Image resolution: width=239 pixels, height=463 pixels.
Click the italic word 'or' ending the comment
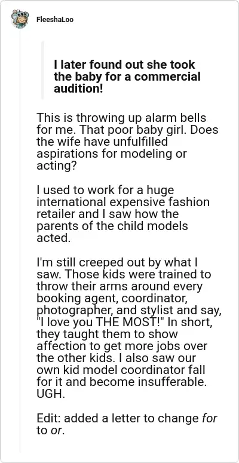(x=56, y=431)
